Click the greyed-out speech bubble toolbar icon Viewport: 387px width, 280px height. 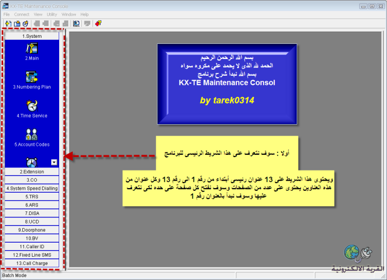tap(87, 24)
